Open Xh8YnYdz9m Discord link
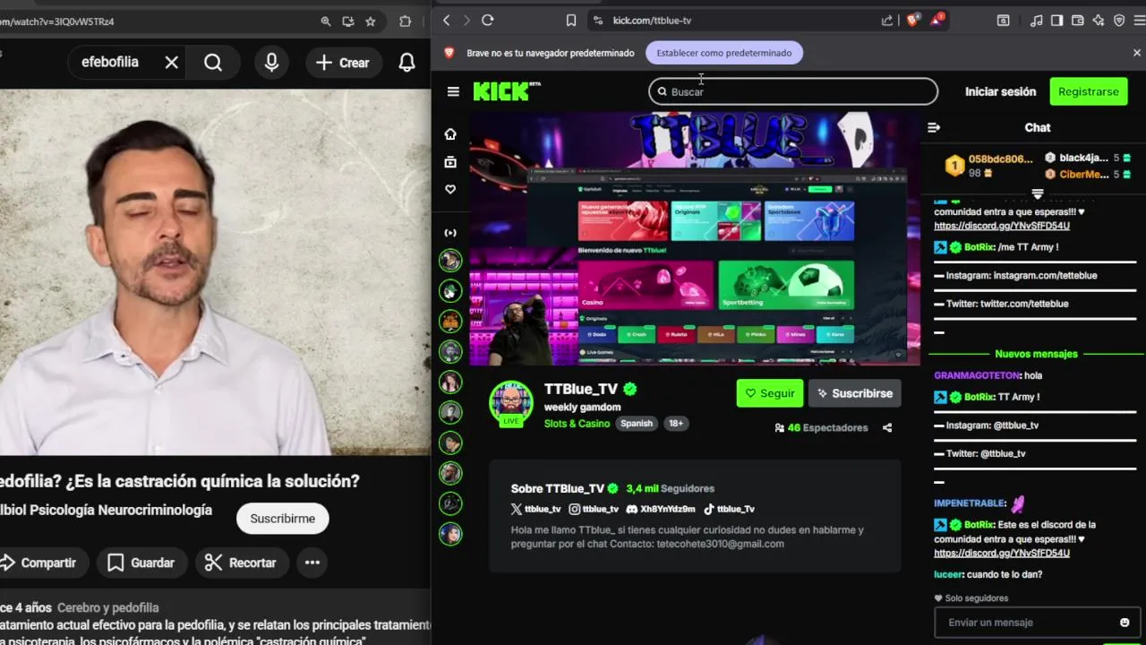The image size is (1146, 645). [x=661, y=509]
